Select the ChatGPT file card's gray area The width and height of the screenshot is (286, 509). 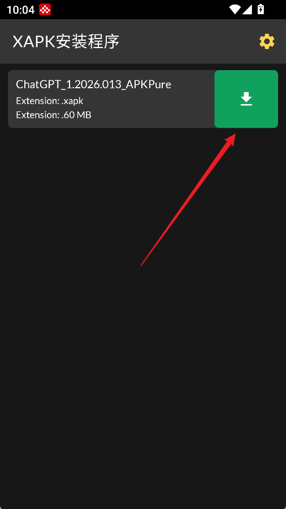coord(111,99)
